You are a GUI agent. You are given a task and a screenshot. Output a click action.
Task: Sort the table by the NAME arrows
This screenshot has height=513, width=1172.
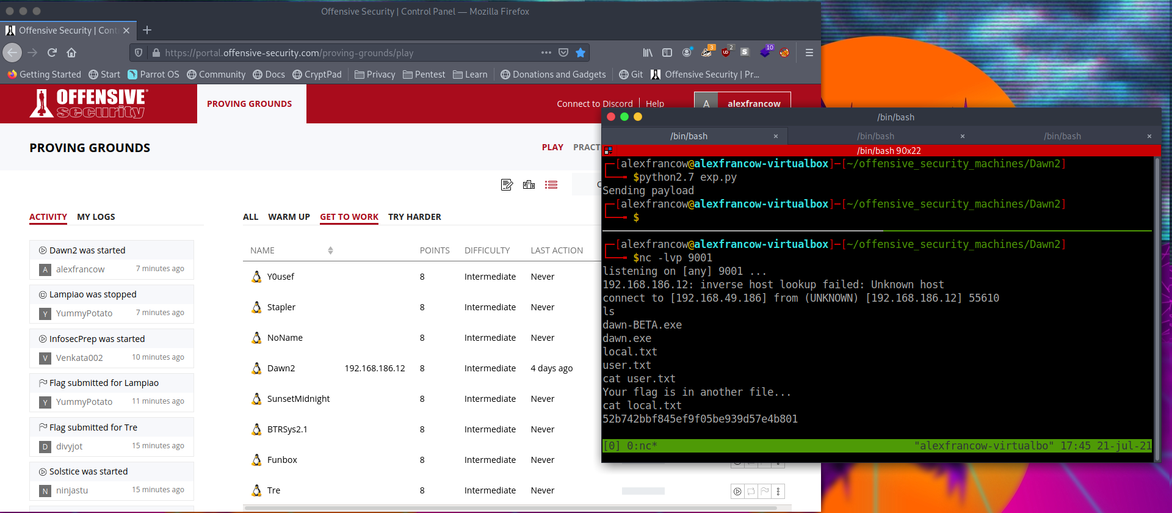click(330, 250)
